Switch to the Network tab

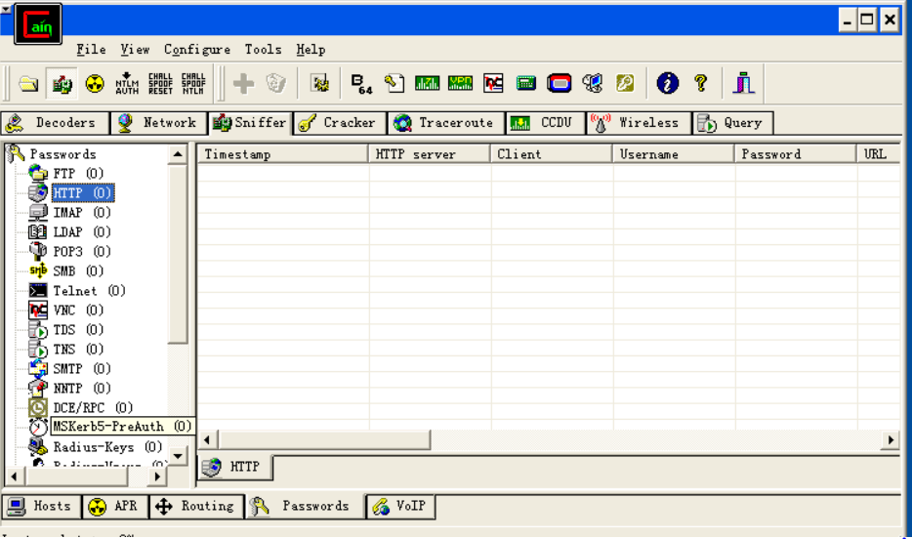158,123
